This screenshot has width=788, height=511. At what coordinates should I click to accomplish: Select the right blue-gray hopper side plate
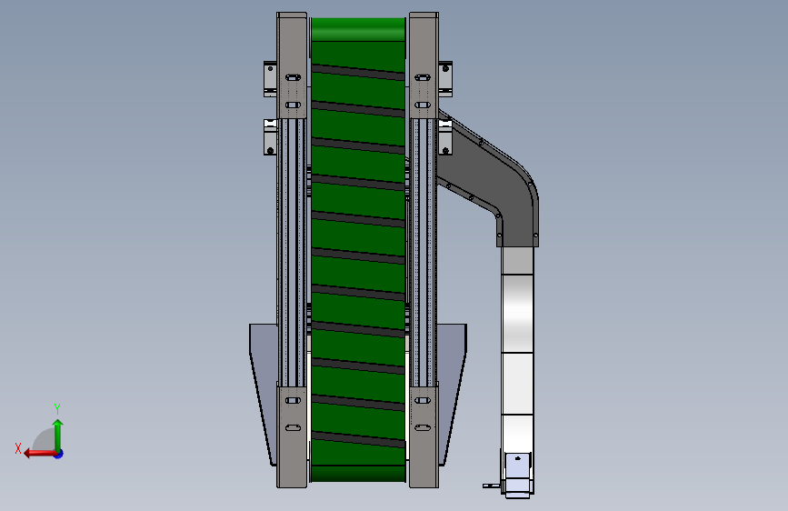click(452, 394)
